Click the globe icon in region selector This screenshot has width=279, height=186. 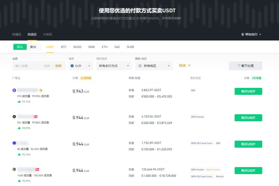[140, 66]
